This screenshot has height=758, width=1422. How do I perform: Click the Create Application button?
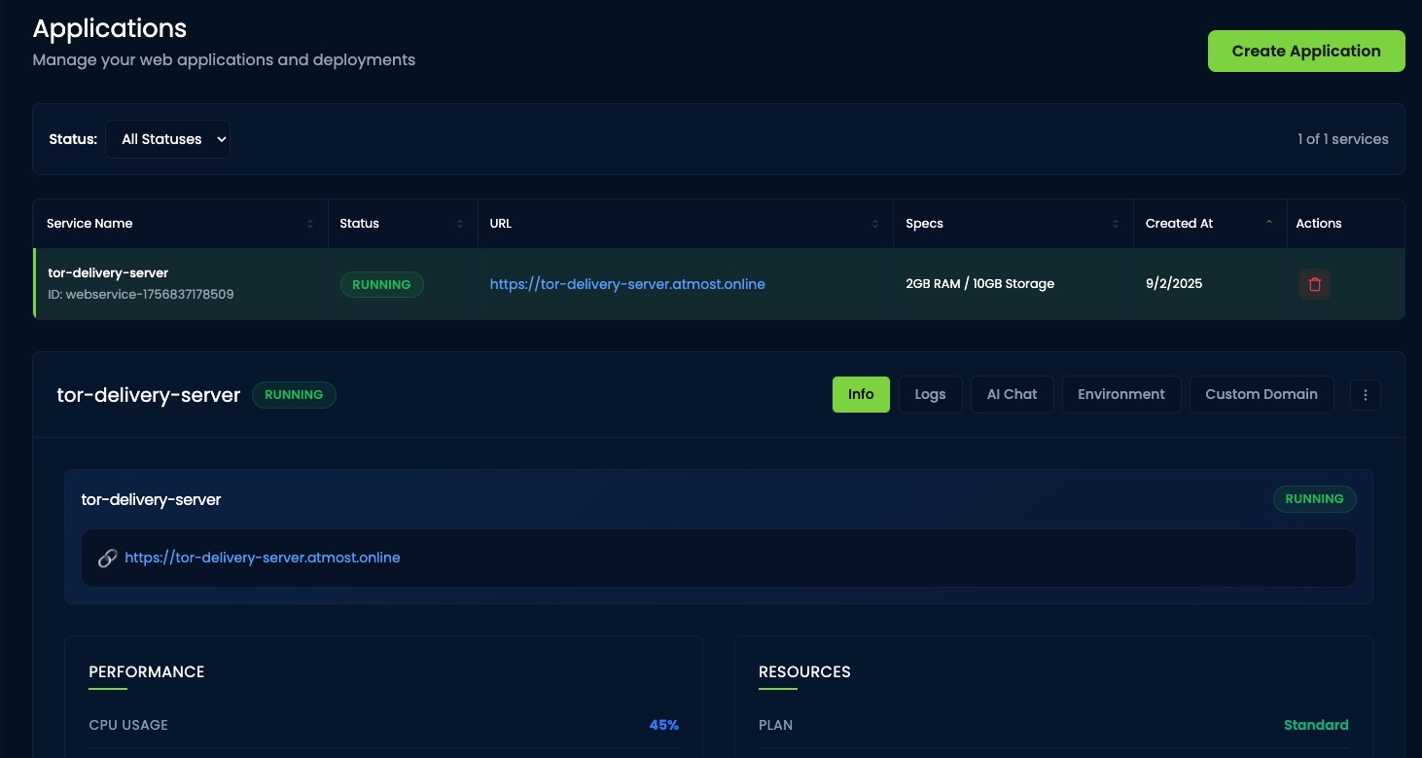click(1306, 51)
